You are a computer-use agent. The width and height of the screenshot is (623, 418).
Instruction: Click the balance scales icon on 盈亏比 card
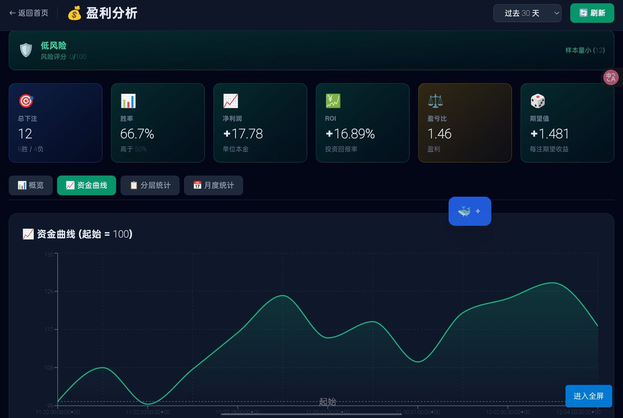tap(435, 101)
